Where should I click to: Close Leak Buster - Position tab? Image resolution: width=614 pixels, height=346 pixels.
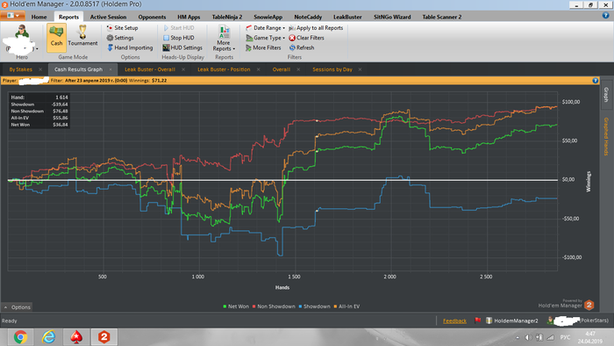[x=259, y=69]
